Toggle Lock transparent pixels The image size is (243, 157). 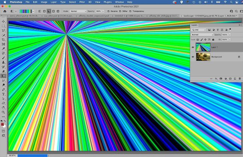[198, 40]
